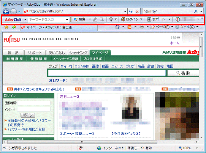Screen dimensions: 206x153
Task: Open the light bulb dropdown arrow
Action: pyautogui.click(x=116, y=19)
